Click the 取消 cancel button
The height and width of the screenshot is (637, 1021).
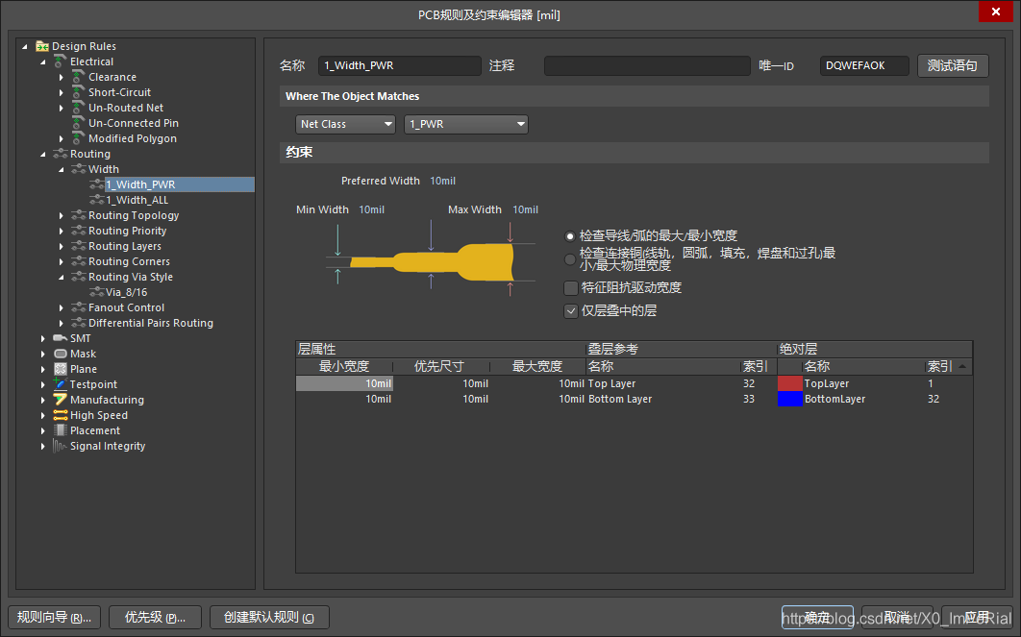point(897,617)
